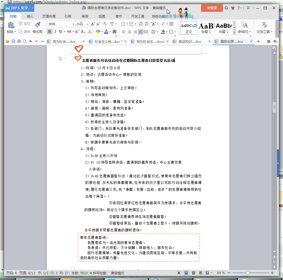Click insert table grid icon in ribbon
The width and height of the screenshot is (283, 280).
[x=171, y=24]
